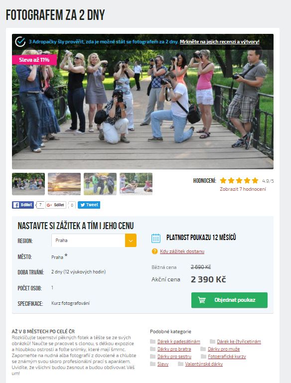Click the verified checkmark icon in banner

(20, 42)
